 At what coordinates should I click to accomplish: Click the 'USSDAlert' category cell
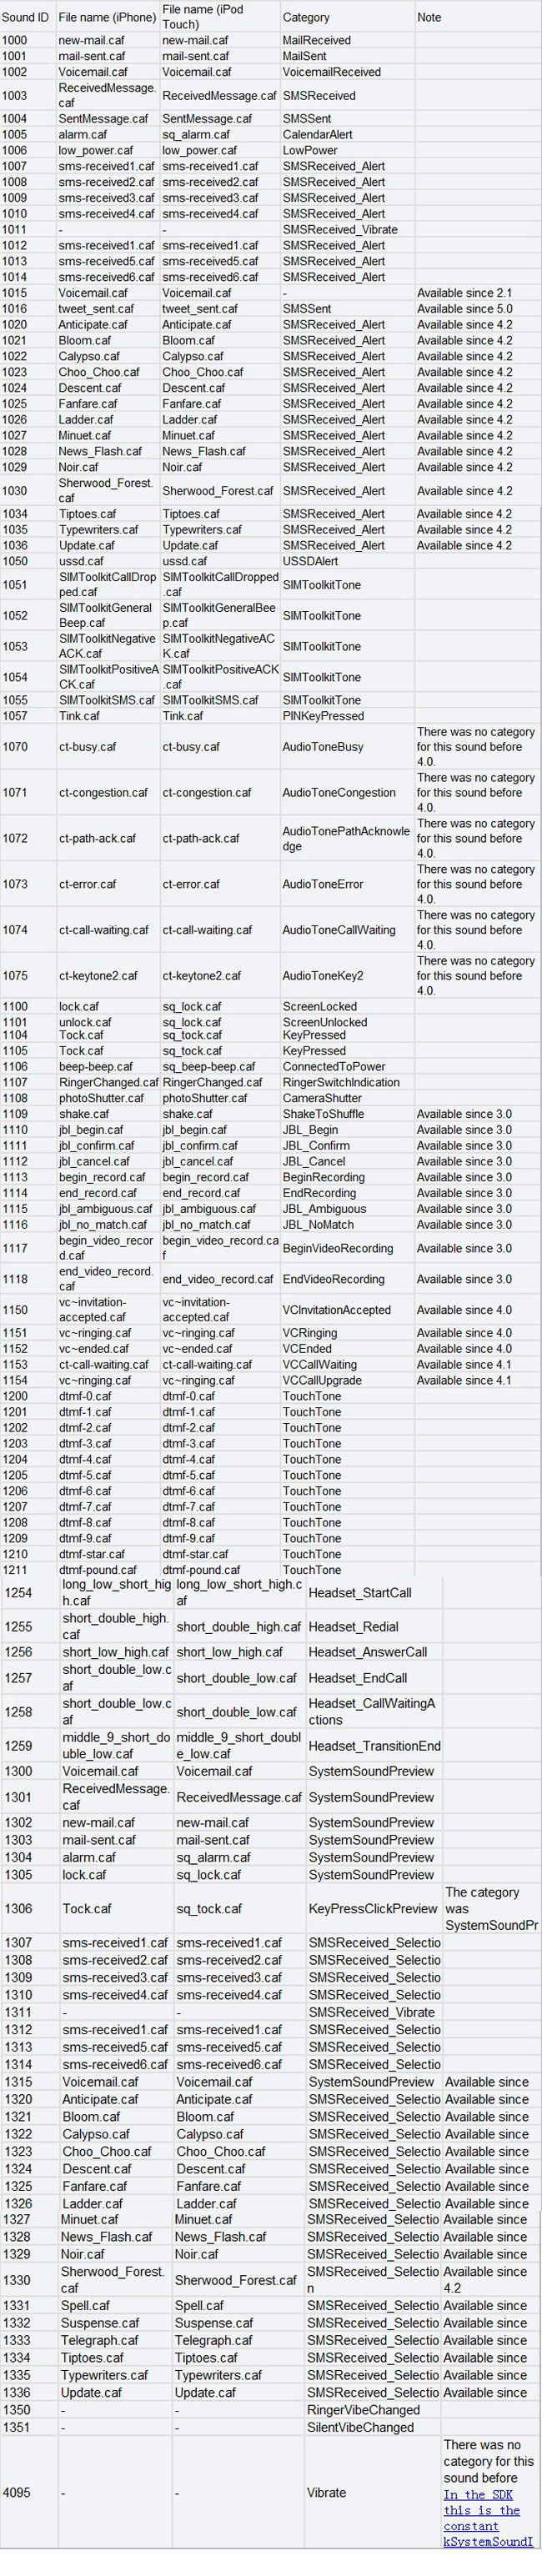pos(311,561)
